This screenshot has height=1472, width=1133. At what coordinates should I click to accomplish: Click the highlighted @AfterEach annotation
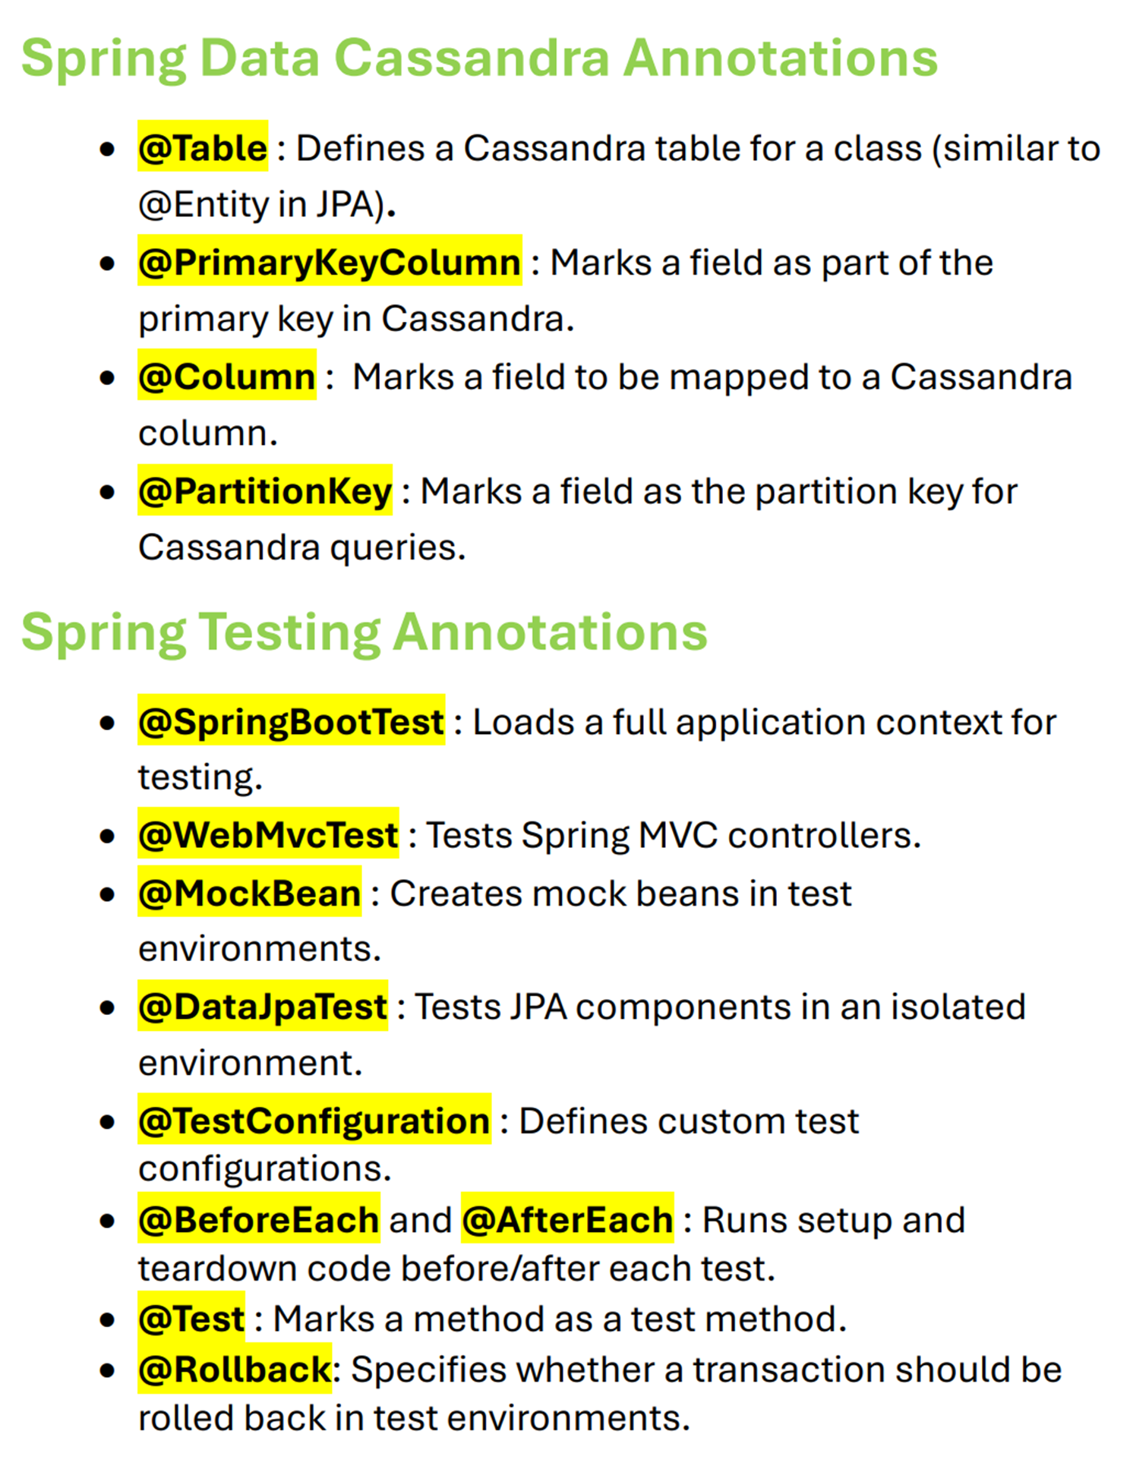[567, 1219]
